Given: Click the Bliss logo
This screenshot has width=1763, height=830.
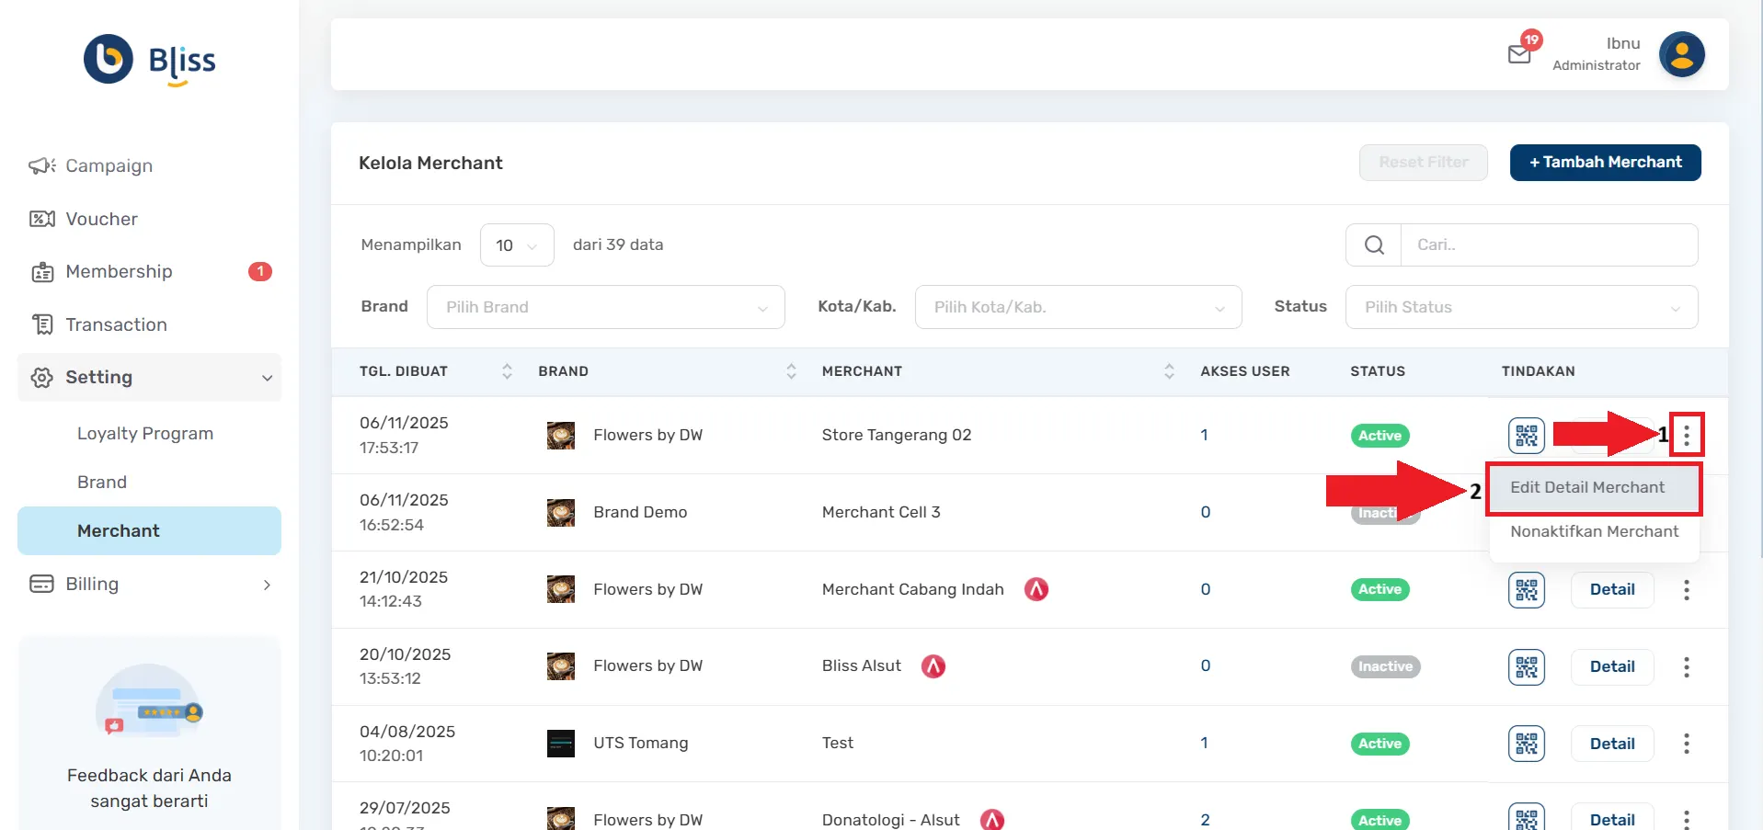Looking at the screenshot, I should click(x=150, y=61).
